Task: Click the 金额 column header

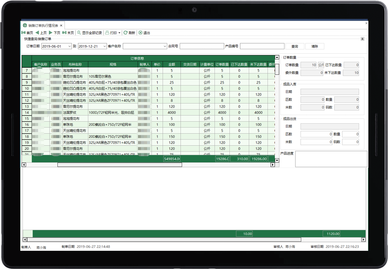Action: 172,64
